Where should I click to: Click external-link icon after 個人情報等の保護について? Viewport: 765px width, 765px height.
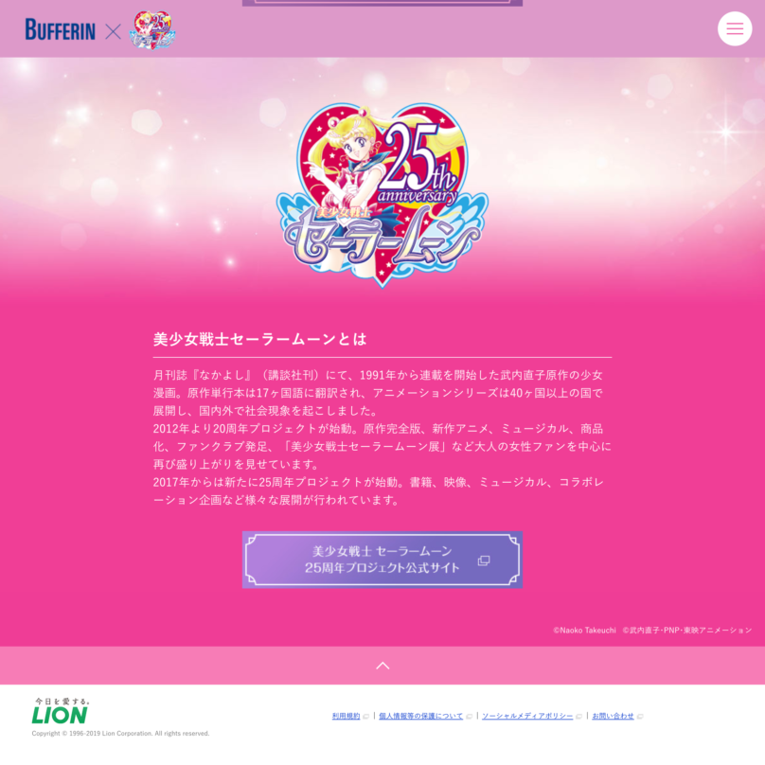coord(469,716)
